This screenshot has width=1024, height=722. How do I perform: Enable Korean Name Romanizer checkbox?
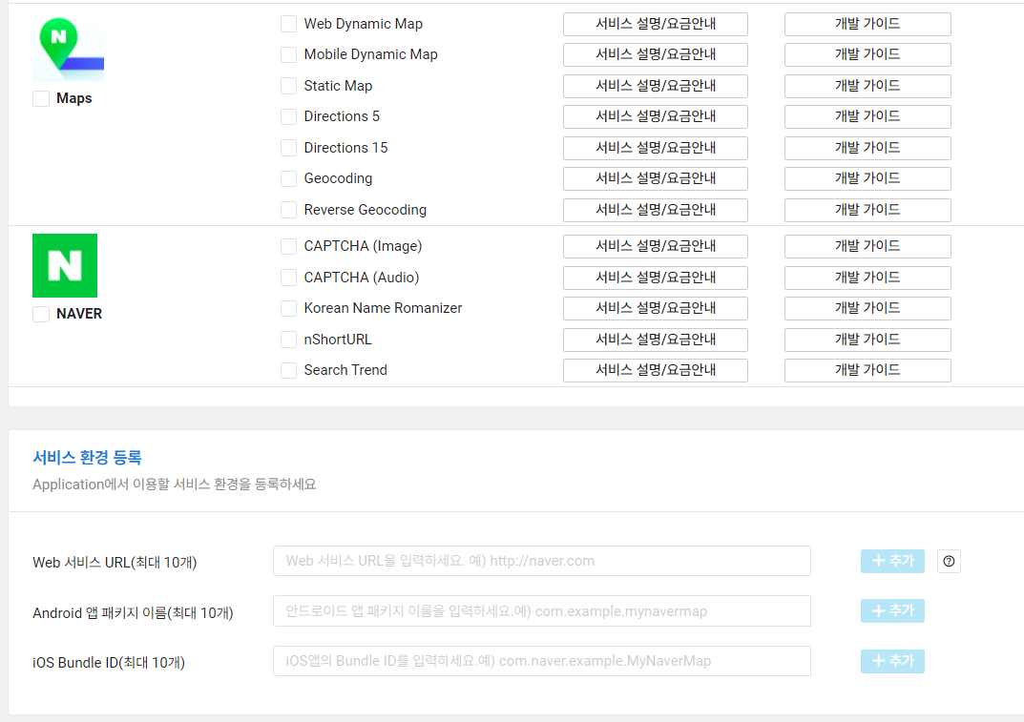pyautogui.click(x=288, y=308)
